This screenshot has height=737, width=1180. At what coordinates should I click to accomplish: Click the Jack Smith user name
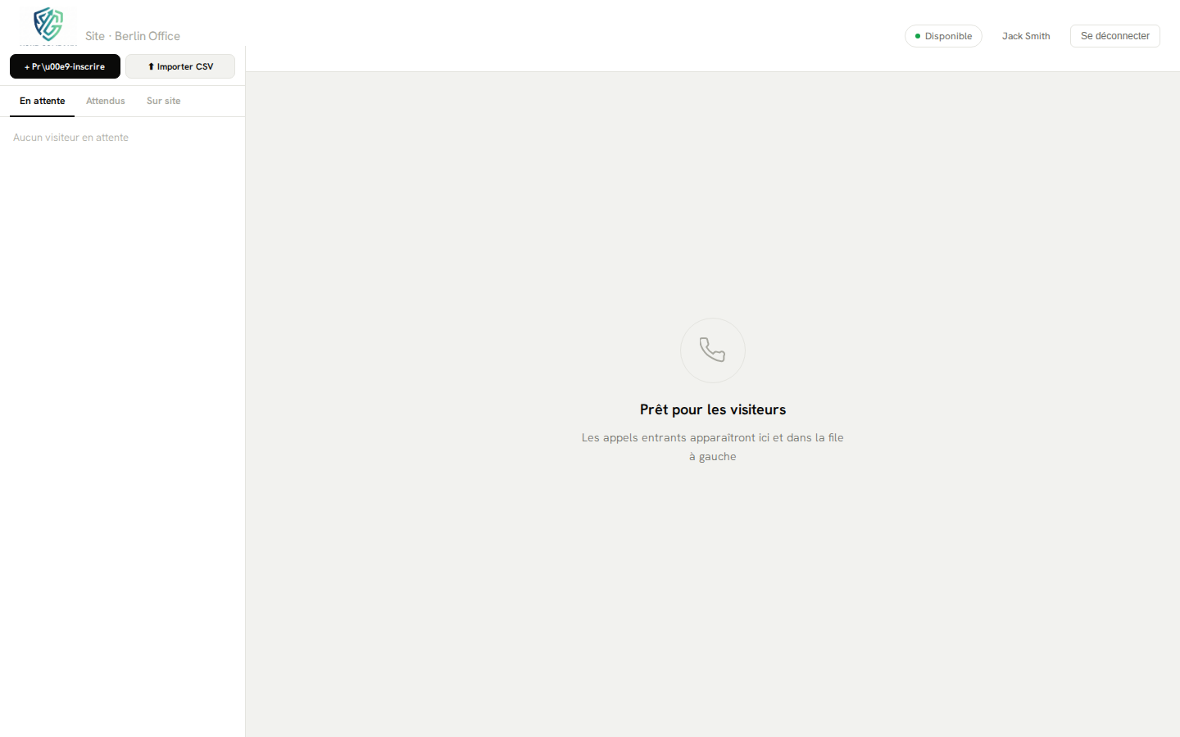click(1025, 36)
